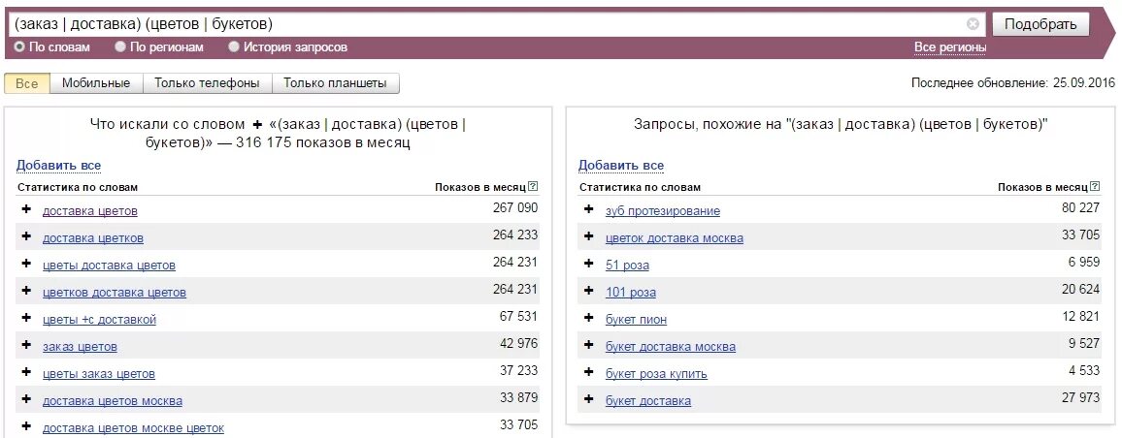This screenshot has height=438, width=1122.
Task: Switch to the 'Только планшеты' tab
Action: tap(335, 83)
